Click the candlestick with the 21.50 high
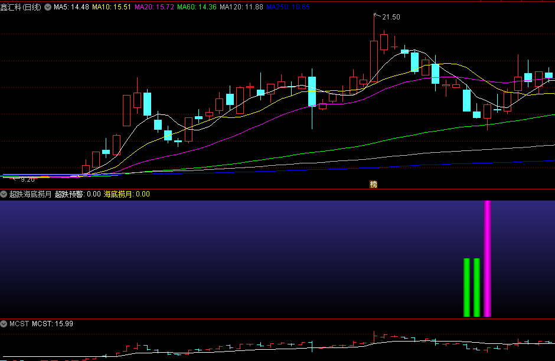Viewport: 555px width, 361px height. pos(374,61)
